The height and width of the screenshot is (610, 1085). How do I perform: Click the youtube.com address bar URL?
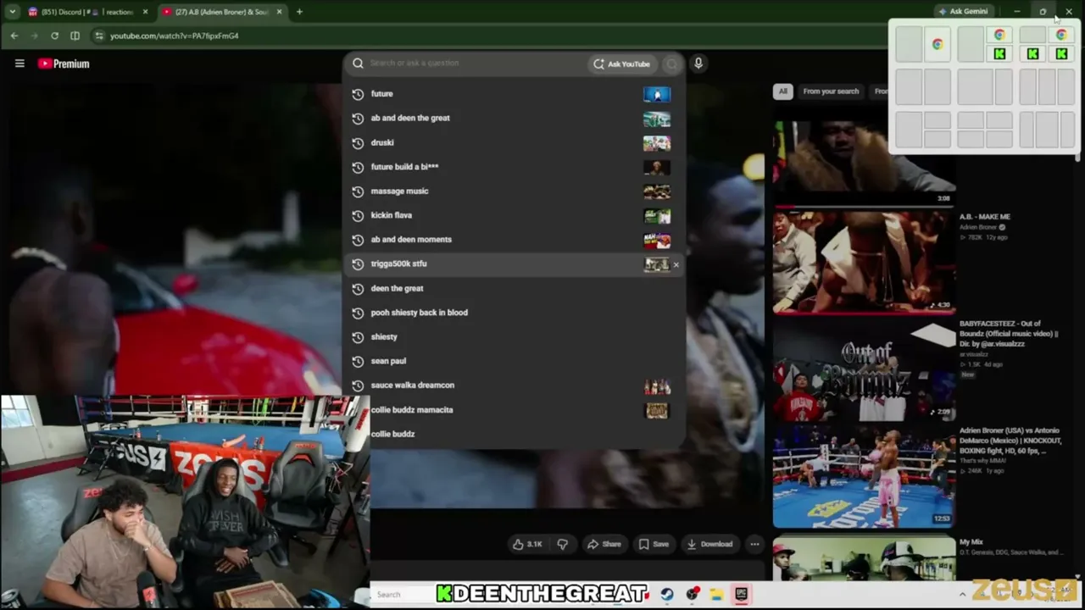coord(174,36)
